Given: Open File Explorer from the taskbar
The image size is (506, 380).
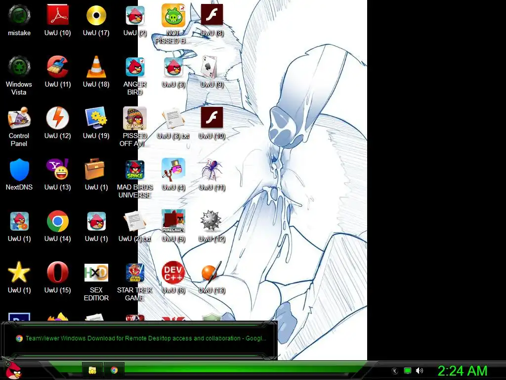Looking at the screenshot, I should (92, 370).
